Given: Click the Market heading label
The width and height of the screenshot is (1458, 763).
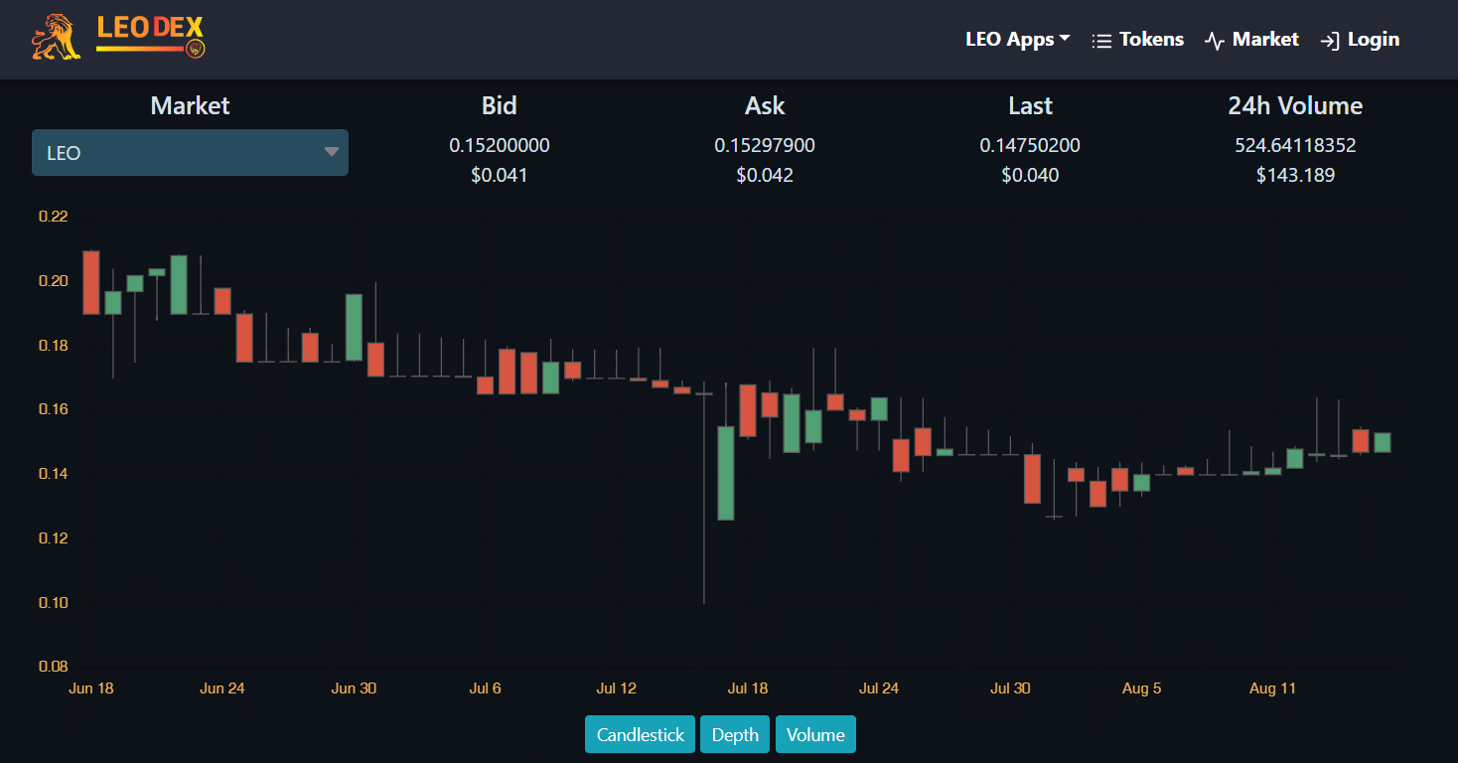Looking at the screenshot, I should tap(190, 105).
